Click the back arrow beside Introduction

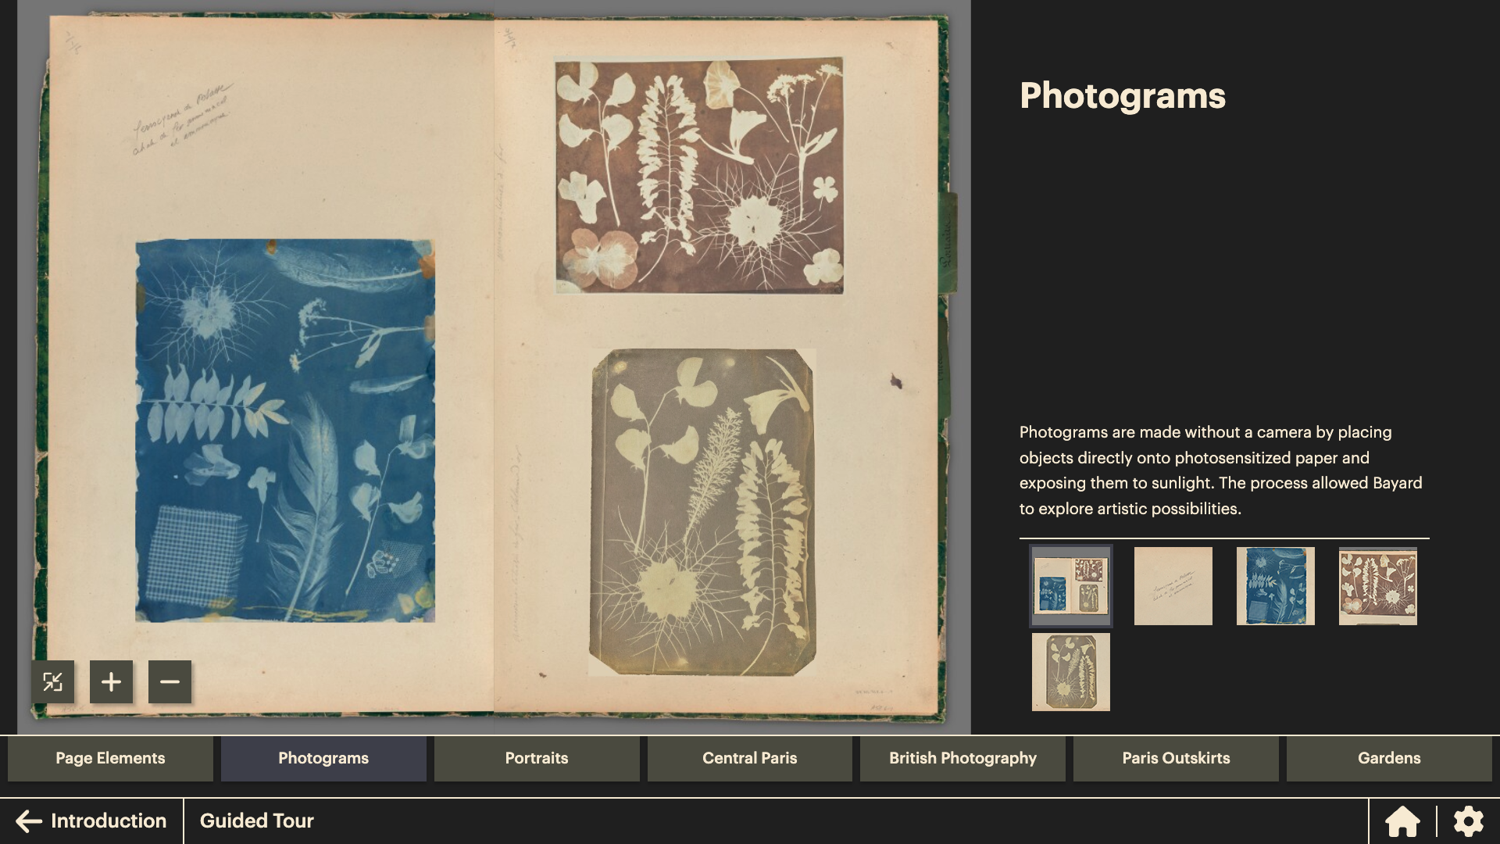click(x=29, y=821)
